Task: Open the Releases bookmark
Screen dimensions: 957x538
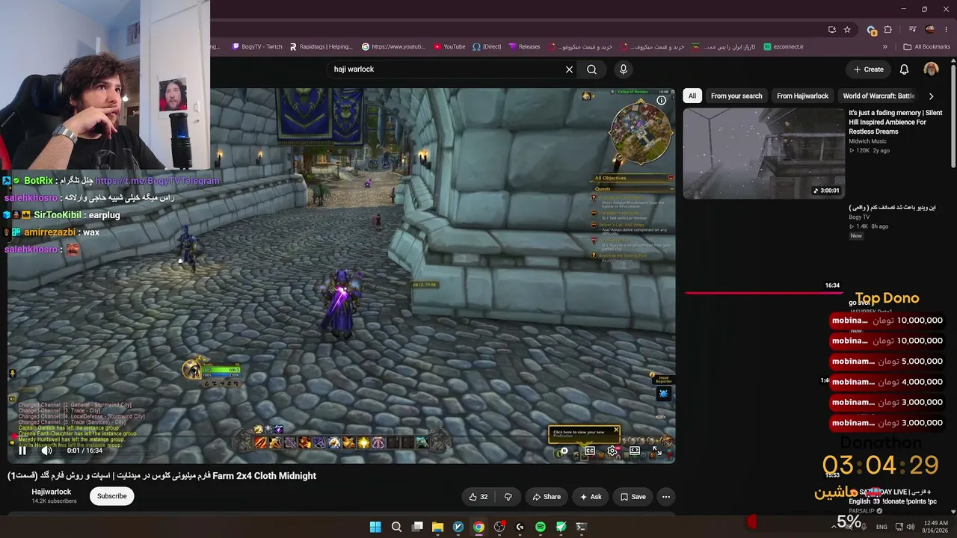Action: pos(524,46)
